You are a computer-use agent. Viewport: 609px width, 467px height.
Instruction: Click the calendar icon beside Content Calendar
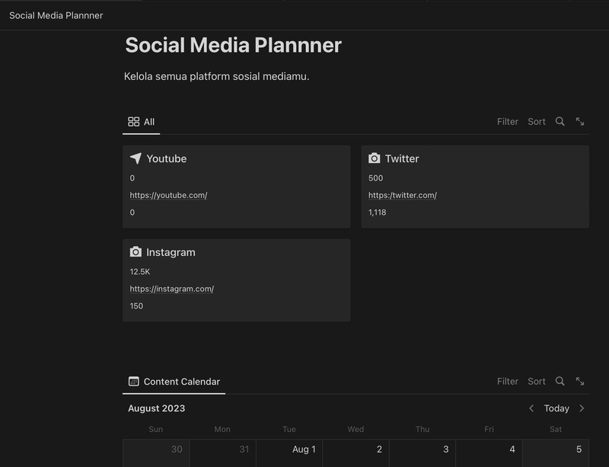tap(134, 381)
